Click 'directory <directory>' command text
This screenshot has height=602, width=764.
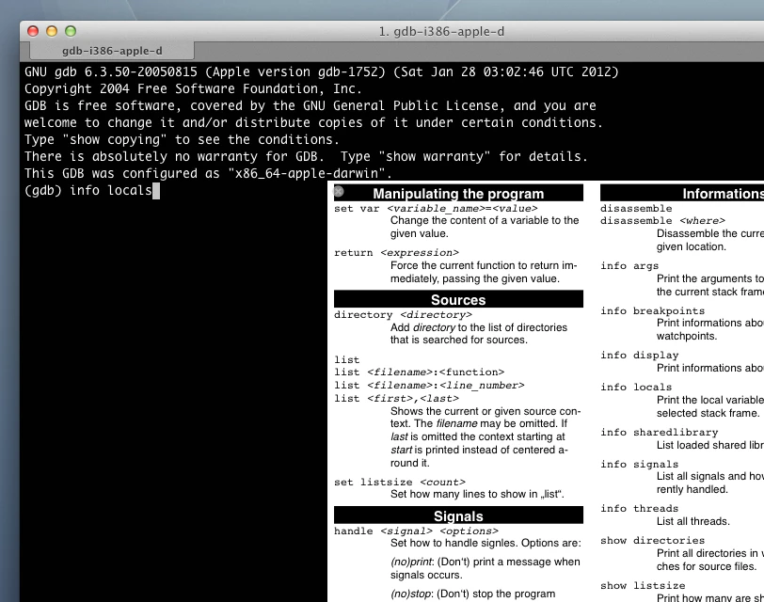[403, 314]
